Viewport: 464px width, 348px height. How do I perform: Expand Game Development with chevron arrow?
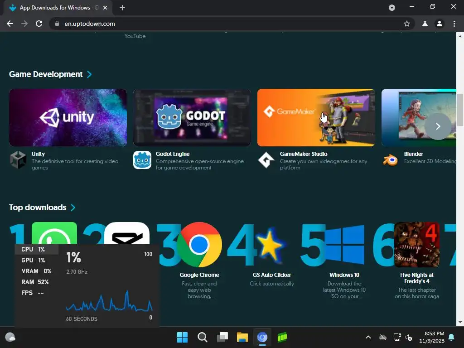[x=89, y=74]
